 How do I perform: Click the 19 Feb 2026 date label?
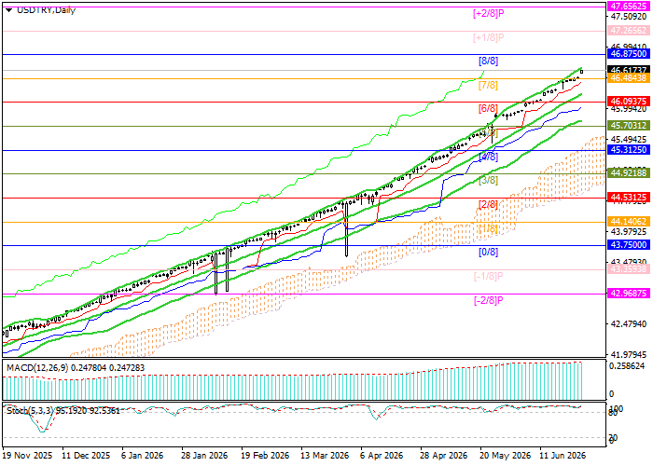[x=265, y=456]
